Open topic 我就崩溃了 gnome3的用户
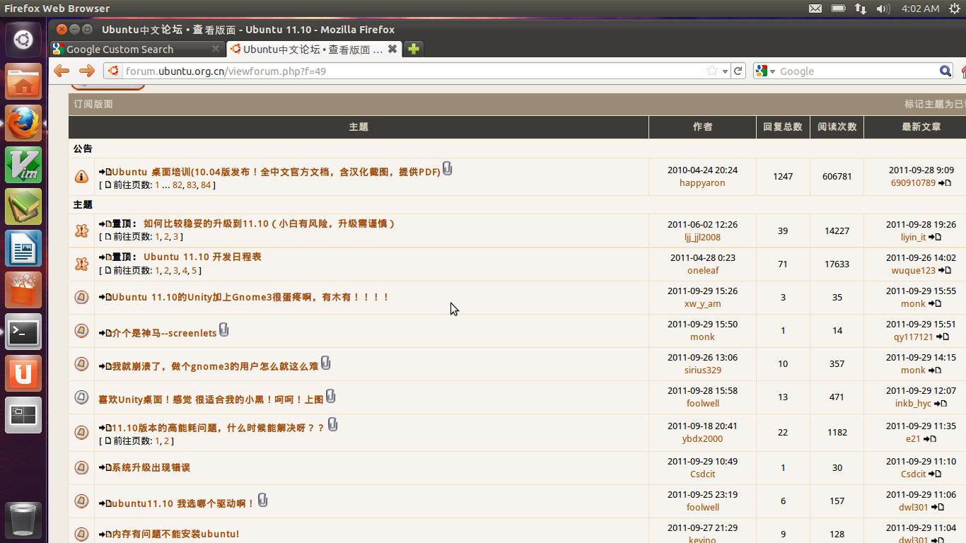 point(215,366)
